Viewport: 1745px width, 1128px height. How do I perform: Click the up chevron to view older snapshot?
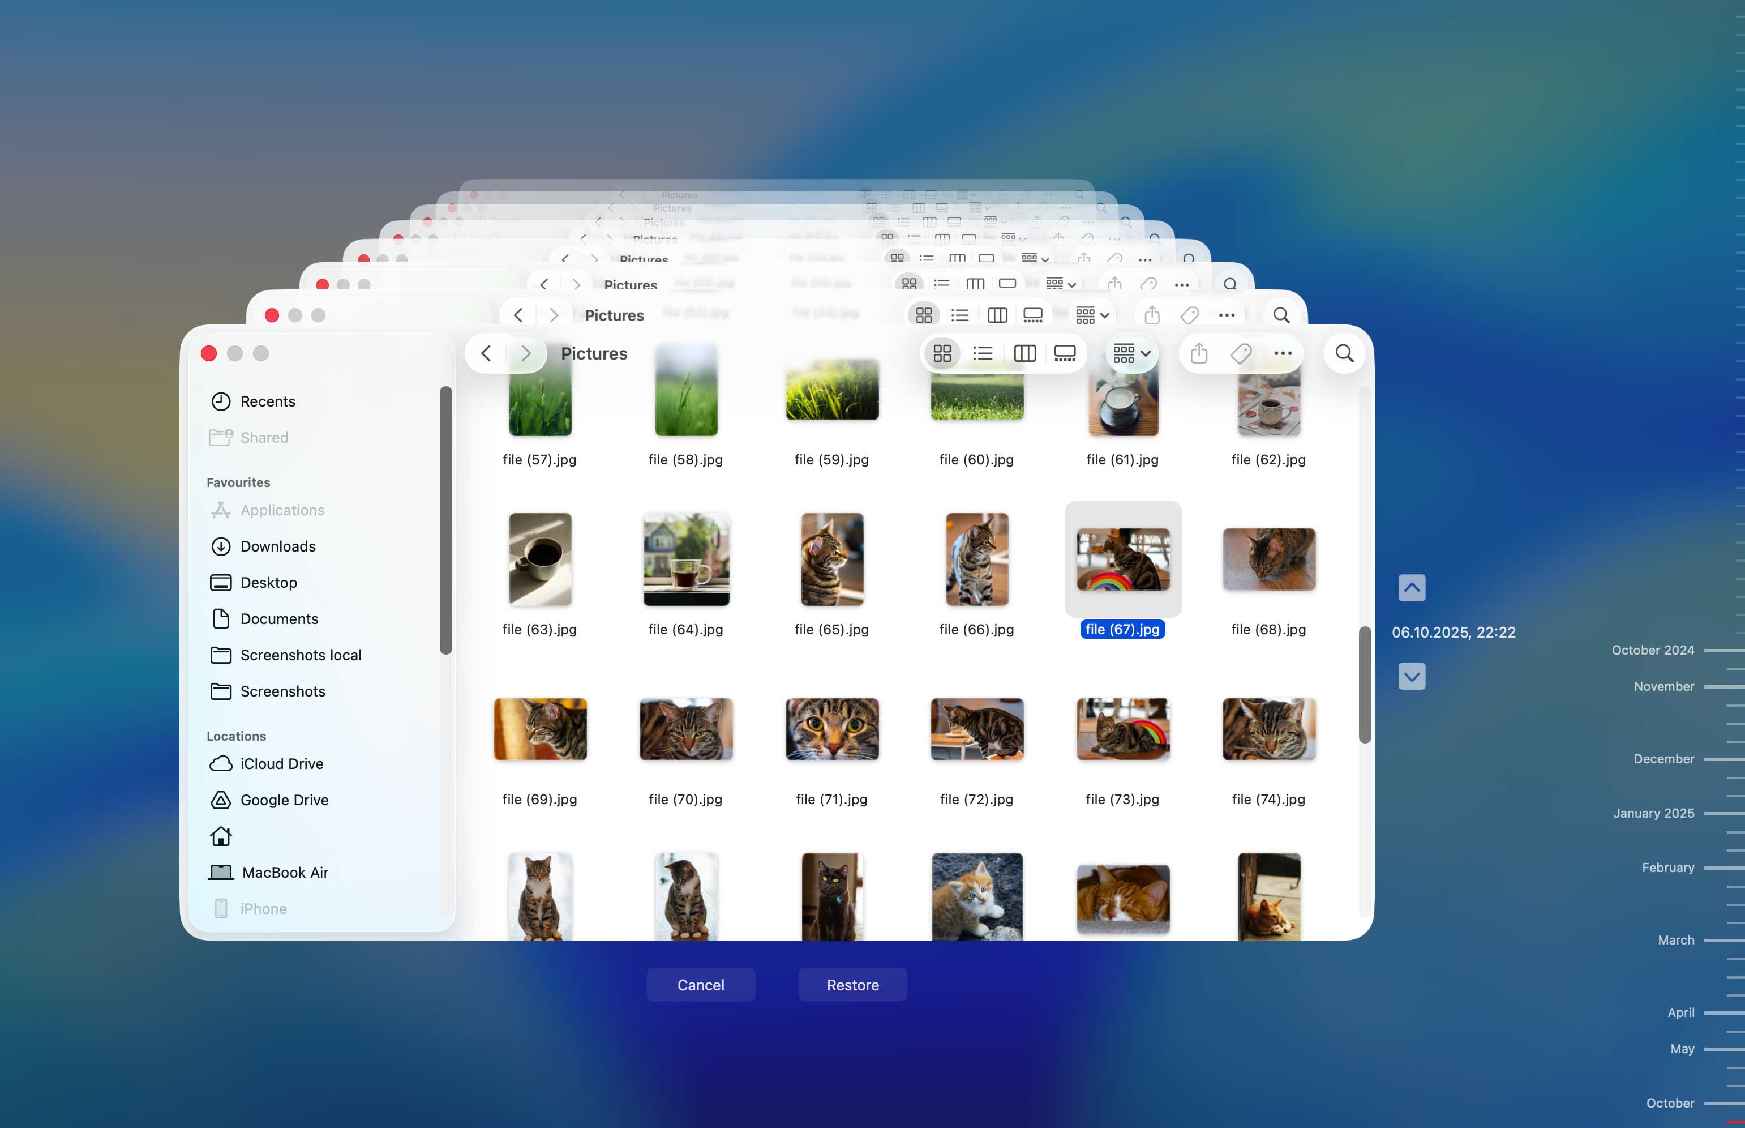pos(1412,587)
